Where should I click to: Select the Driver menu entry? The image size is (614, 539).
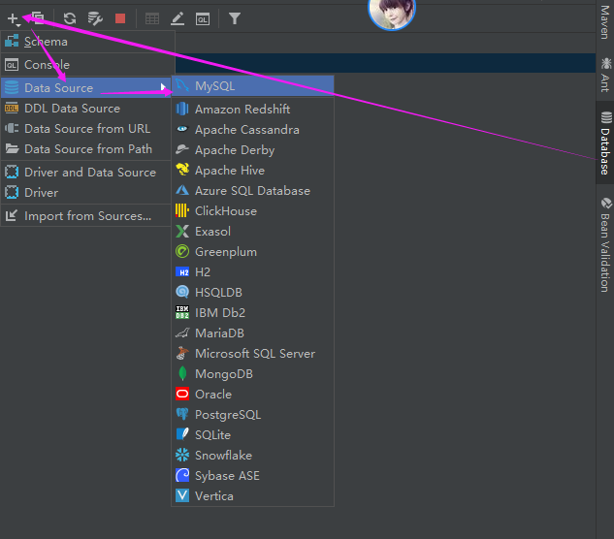pos(86,193)
